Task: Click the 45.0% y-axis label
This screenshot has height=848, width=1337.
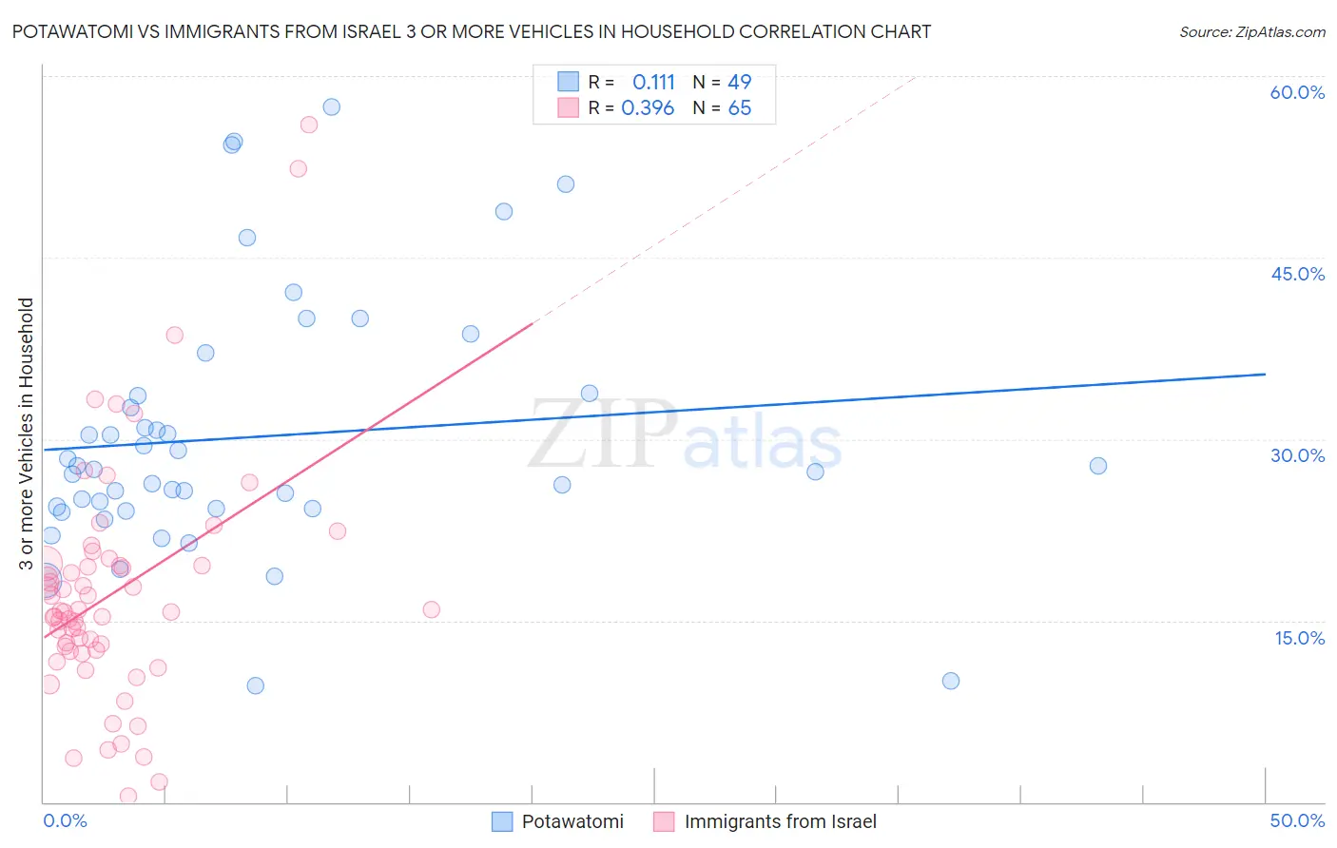Action: [1297, 274]
